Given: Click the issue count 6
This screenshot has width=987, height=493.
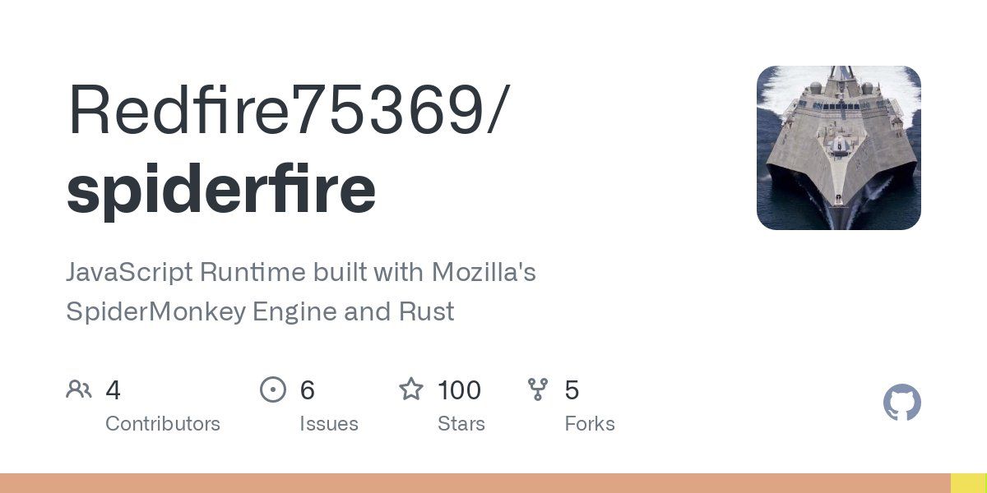Looking at the screenshot, I should [x=308, y=389].
